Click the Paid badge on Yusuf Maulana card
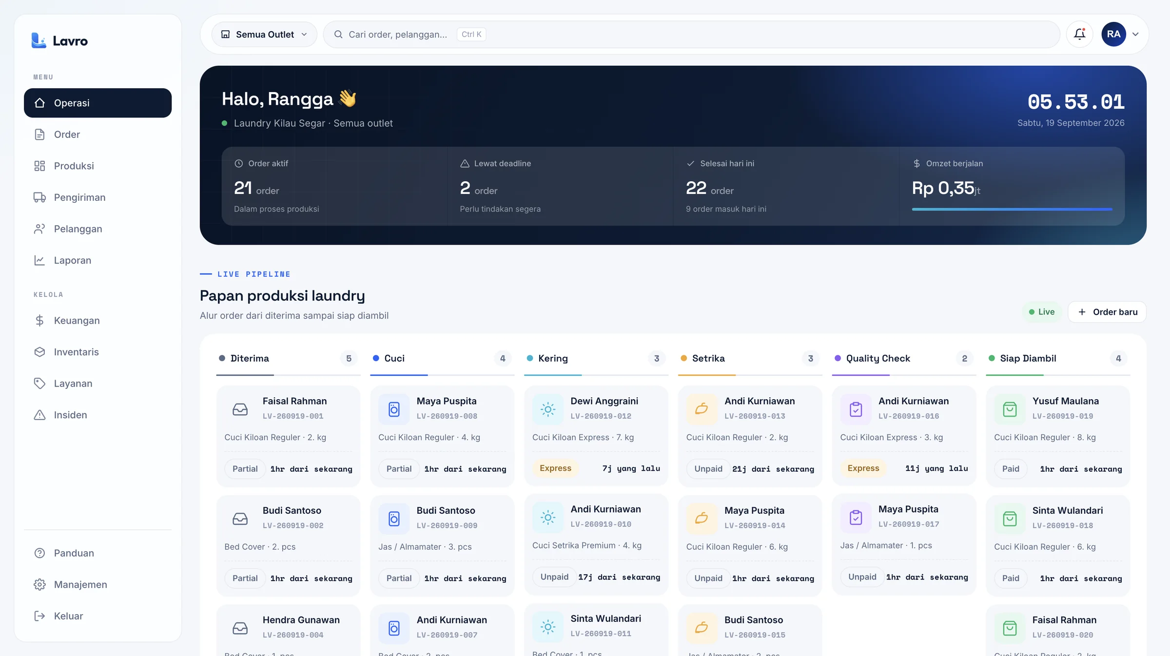The image size is (1170, 656). 1011,469
